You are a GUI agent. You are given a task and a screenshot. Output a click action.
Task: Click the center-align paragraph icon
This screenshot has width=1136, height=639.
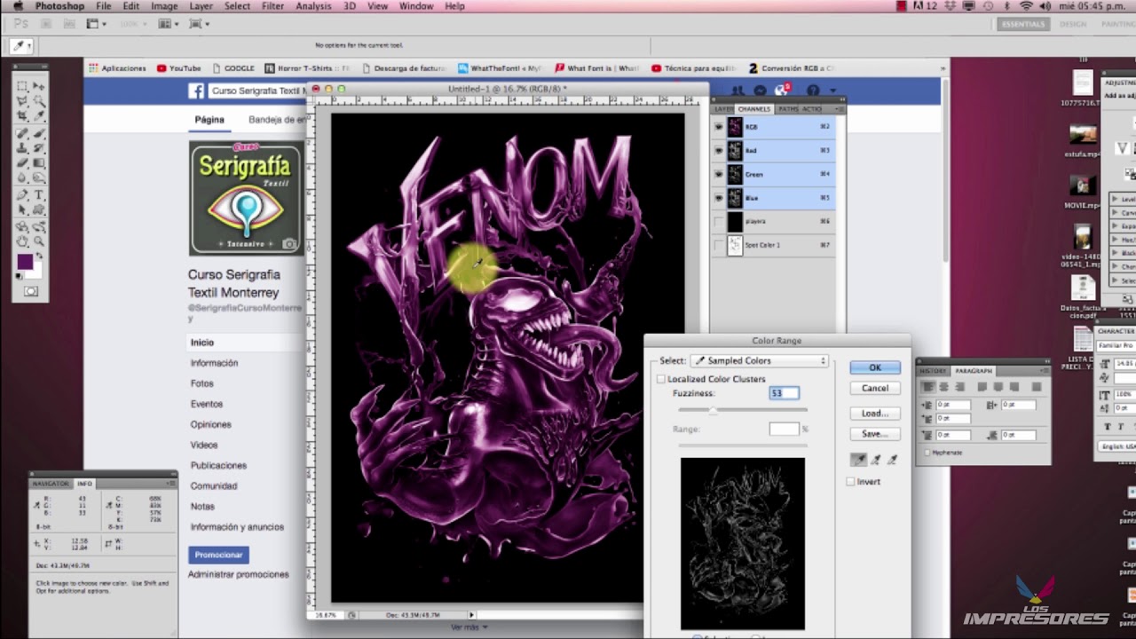click(x=944, y=387)
